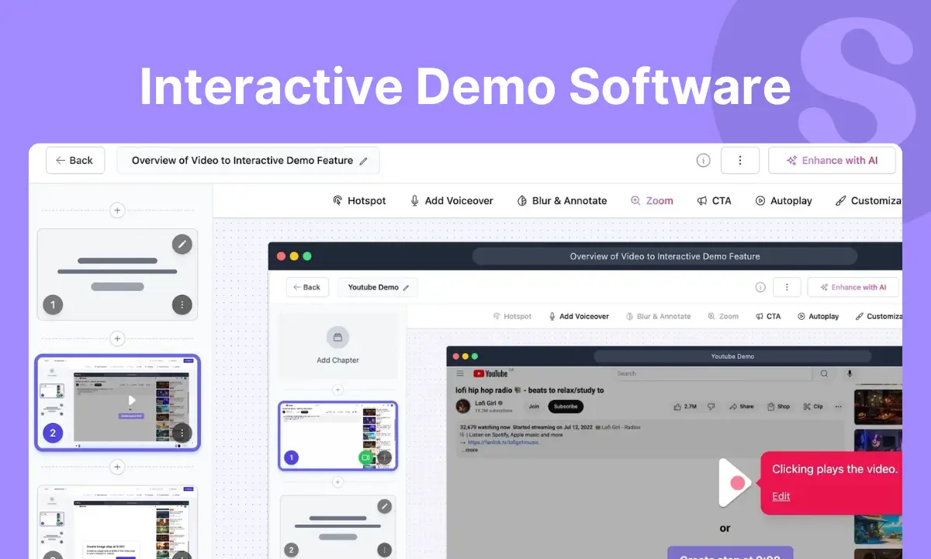Open the kebab menu on step 1 card
The width and height of the screenshot is (931, 559).
tap(182, 304)
